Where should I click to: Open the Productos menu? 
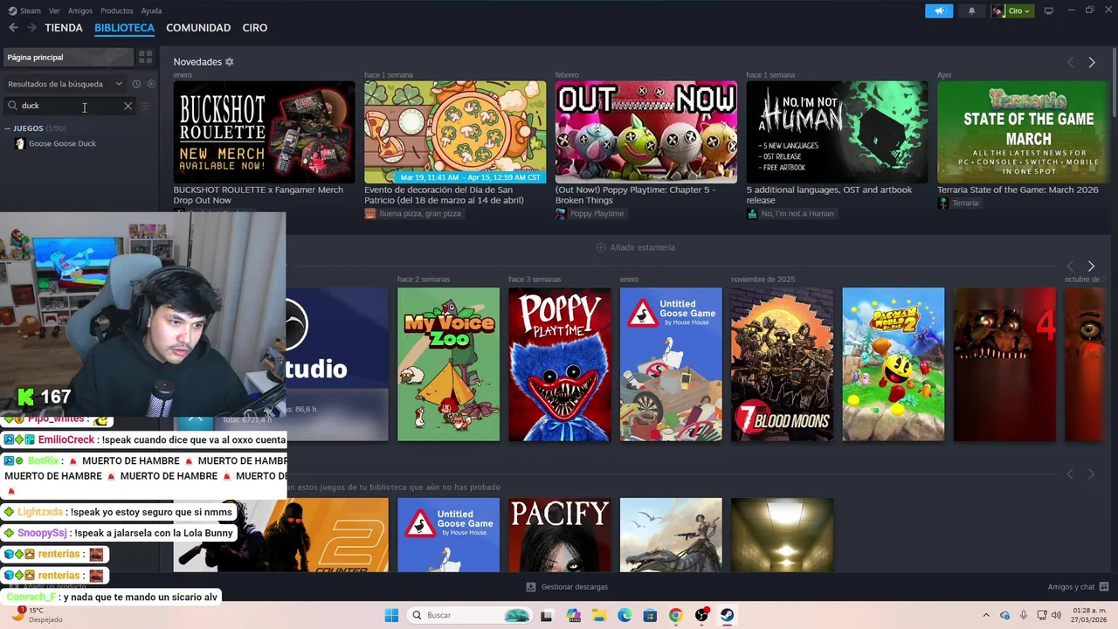(117, 10)
